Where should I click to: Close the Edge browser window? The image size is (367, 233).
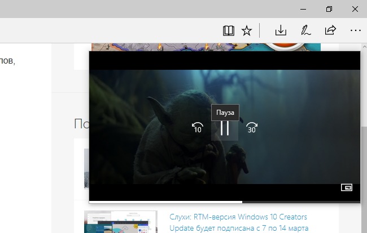click(x=355, y=9)
